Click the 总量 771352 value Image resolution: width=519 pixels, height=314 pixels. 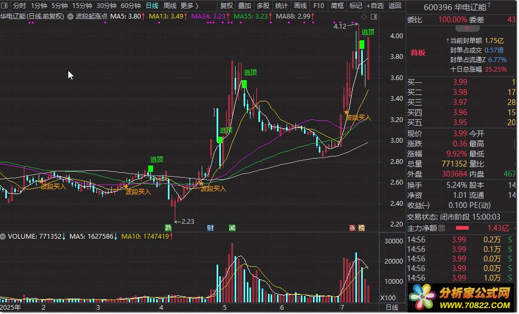[x=454, y=164]
